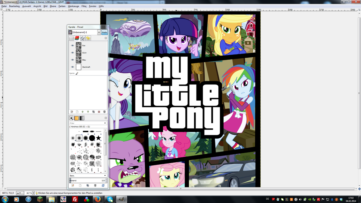Open the channels tab configuration menu arrow
The height and width of the screenshot is (203, 361).
106,38
